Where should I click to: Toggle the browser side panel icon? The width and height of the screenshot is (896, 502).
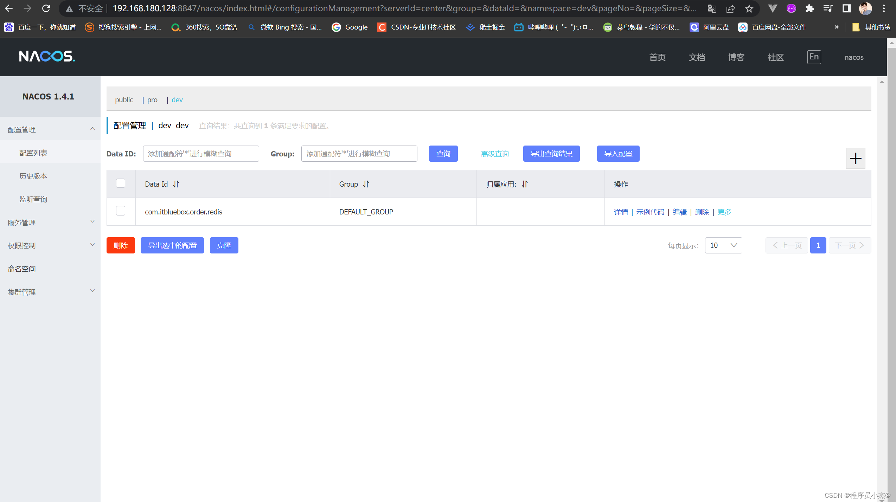[846, 8]
